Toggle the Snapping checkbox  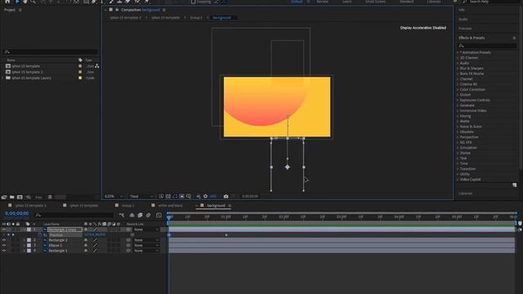[x=193, y=2]
